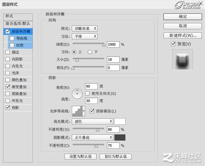Screen dimensions: 205x166
Task: Click the 高度 field showing 30
Action: pyautogui.click(x=91, y=101)
